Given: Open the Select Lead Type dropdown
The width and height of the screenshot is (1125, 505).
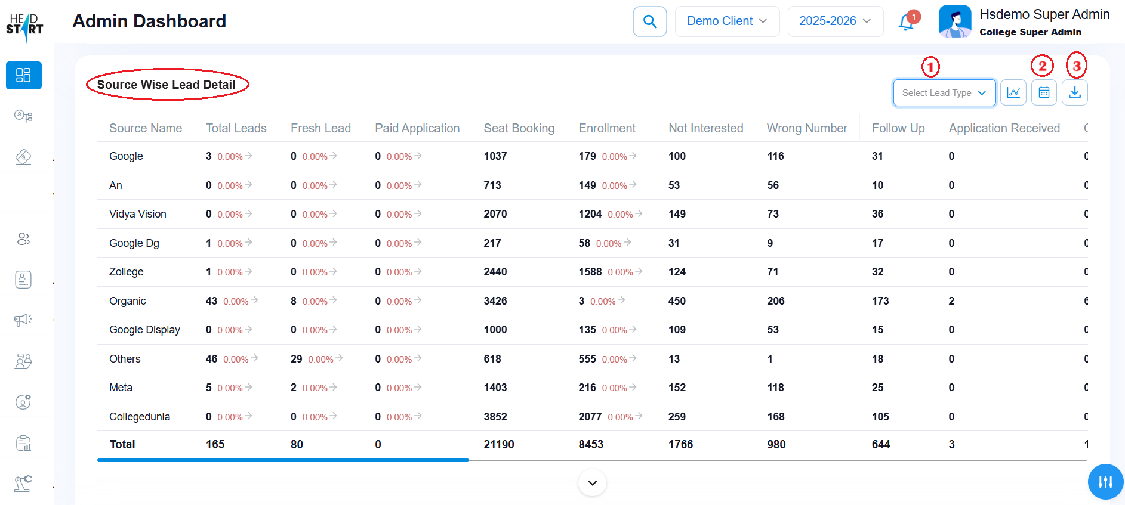Looking at the screenshot, I should pyautogui.click(x=944, y=93).
